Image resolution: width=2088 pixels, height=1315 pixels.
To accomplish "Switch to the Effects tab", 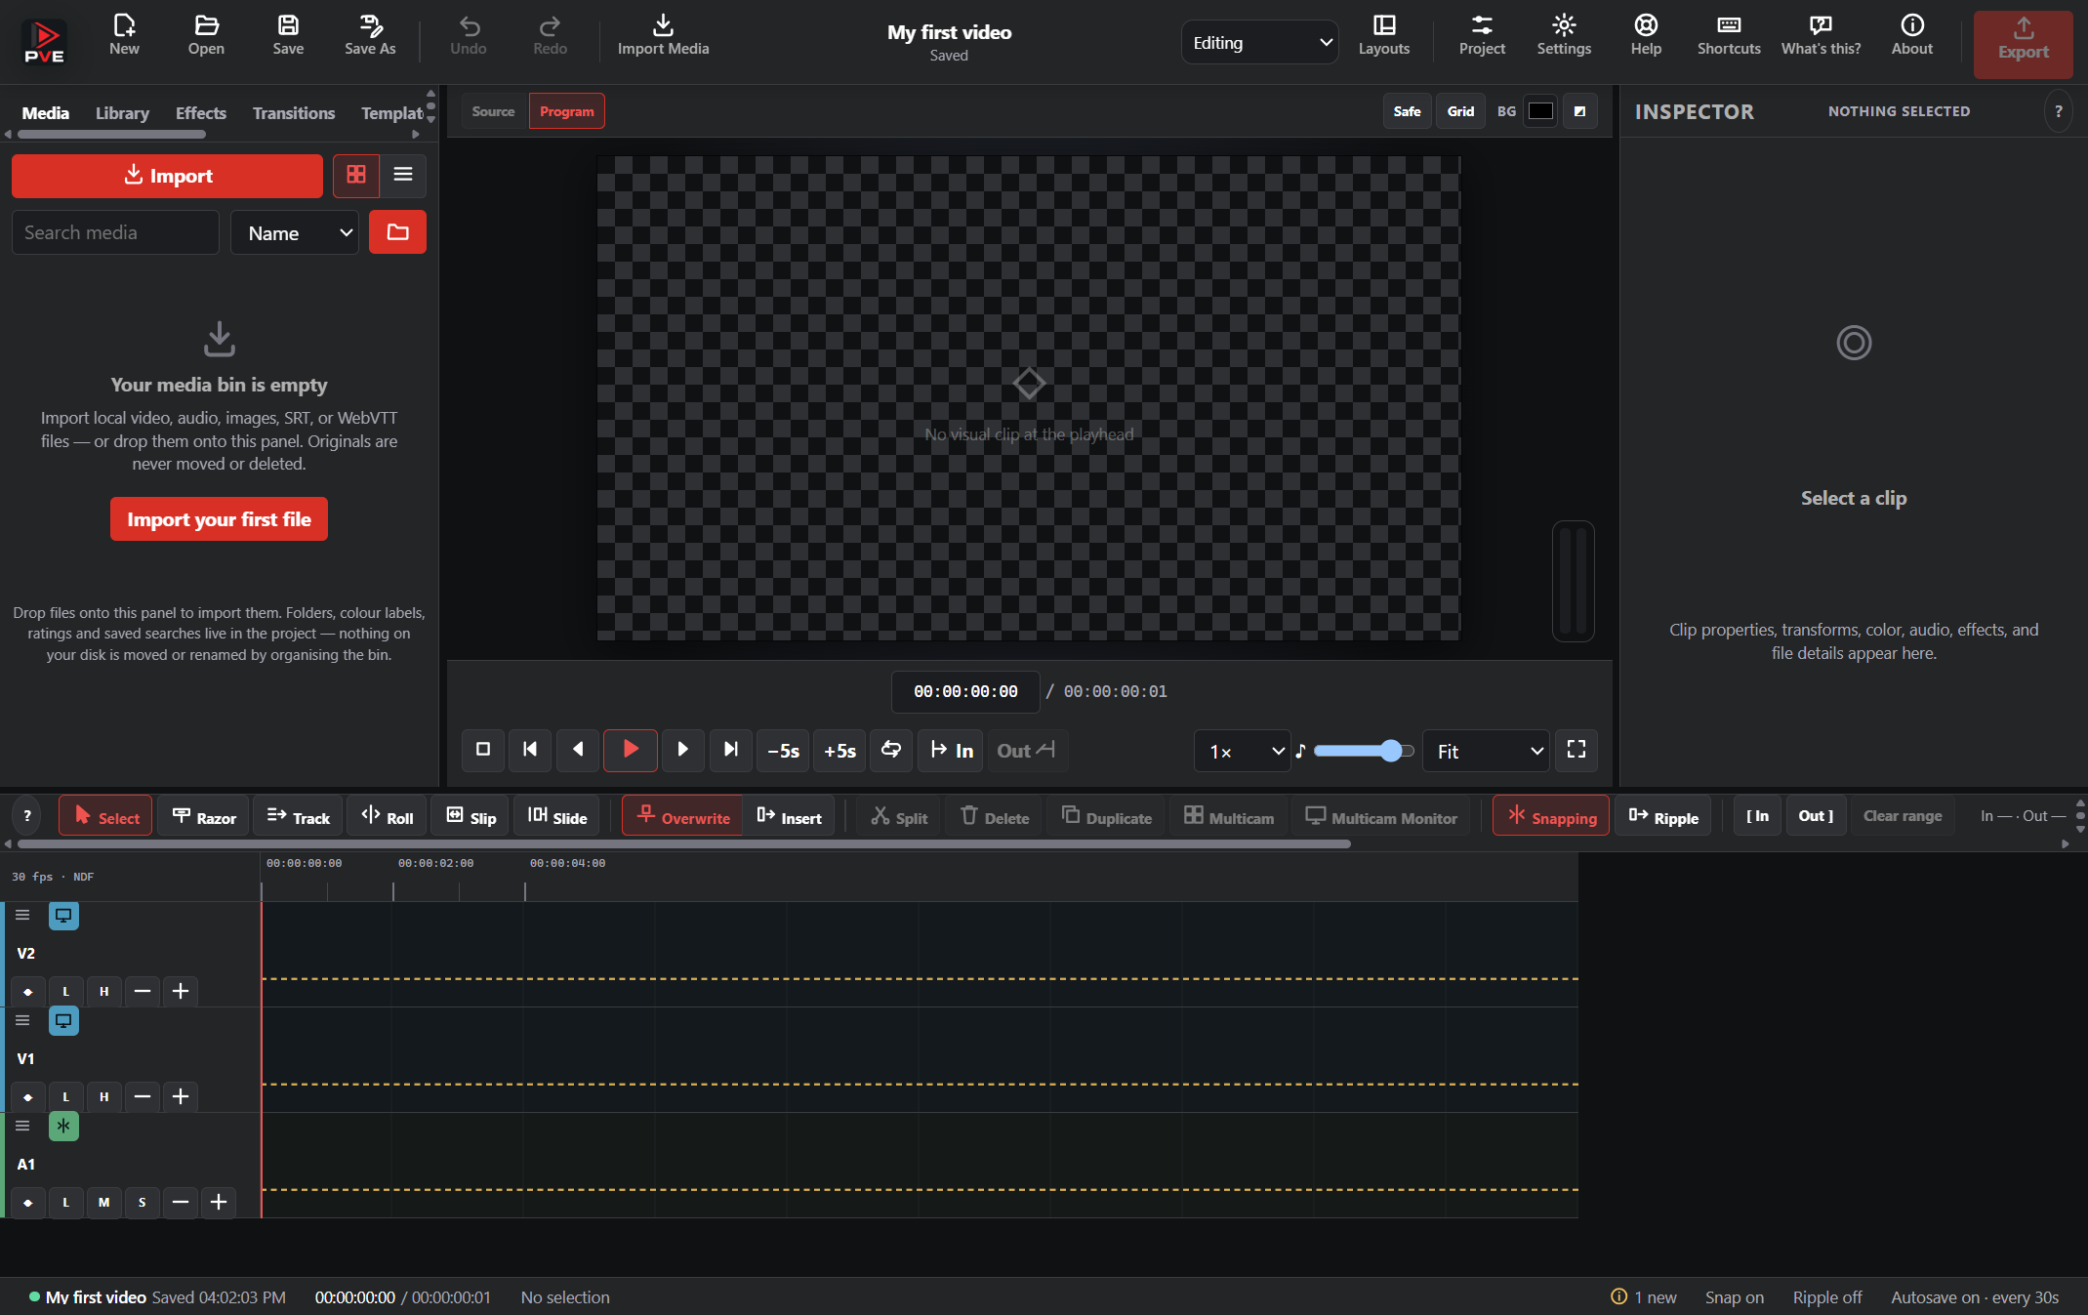I will [200, 113].
